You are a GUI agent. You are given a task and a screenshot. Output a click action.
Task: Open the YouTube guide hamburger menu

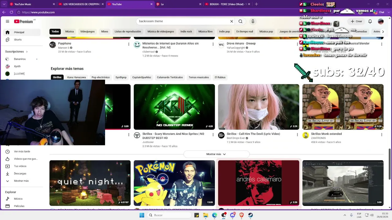(x=7, y=21)
